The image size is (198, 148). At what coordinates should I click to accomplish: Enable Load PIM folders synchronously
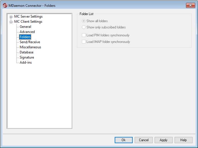click(x=84, y=35)
